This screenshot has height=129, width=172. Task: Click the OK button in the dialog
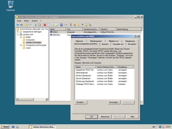pyautogui.click(x=91, y=117)
